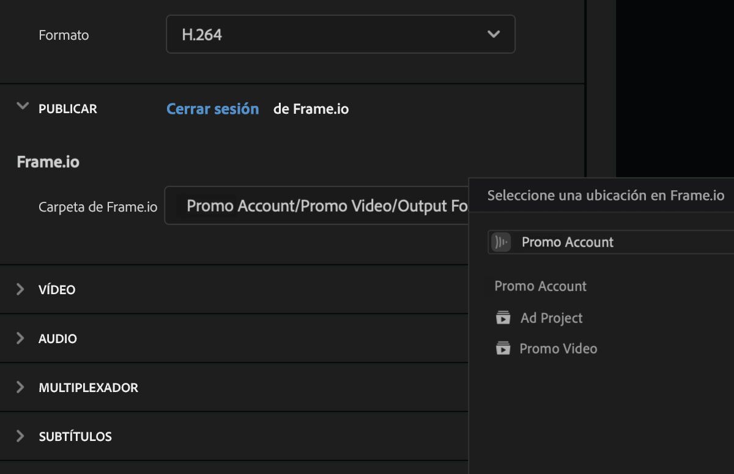
Task: Click the 'de Frame.io' text
Action: coord(311,109)
